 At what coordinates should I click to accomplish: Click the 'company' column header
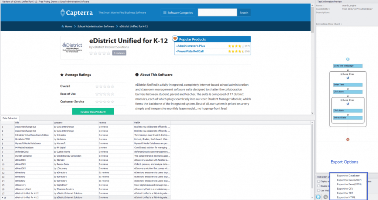click(75, 122)
